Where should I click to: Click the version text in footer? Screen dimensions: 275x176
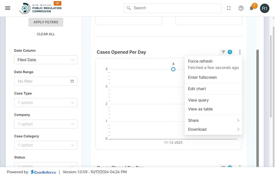coord(94,172)
